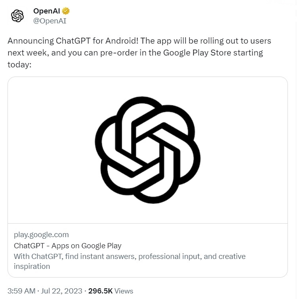Click 'next week,' in the tweet text
This screenshot has height=299, width=297.
click(x=29, y=53)
